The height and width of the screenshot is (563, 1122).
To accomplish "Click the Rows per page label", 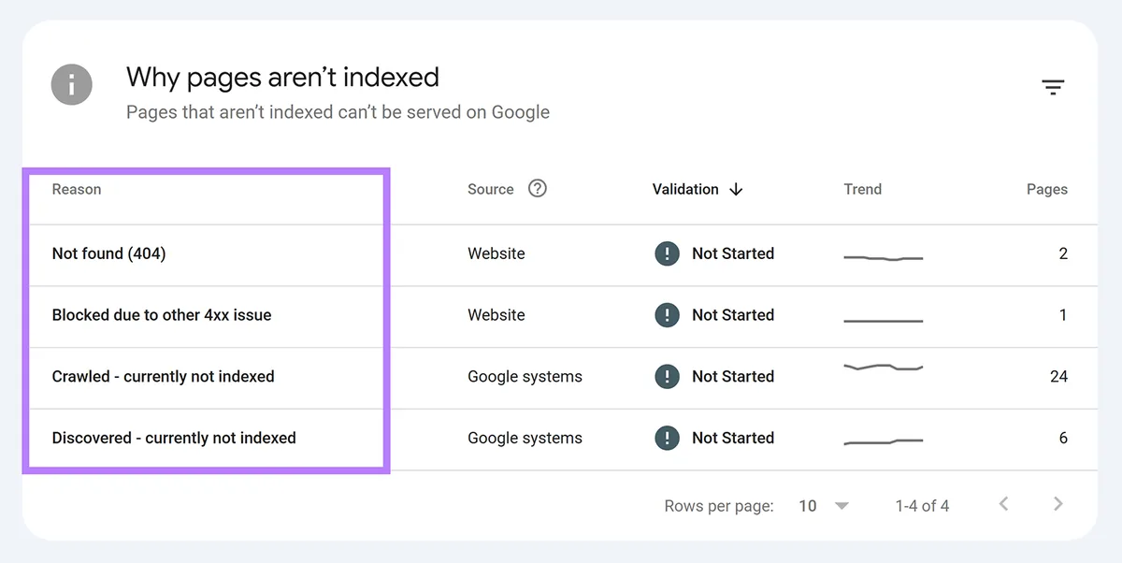I will (x=719, y=506).
